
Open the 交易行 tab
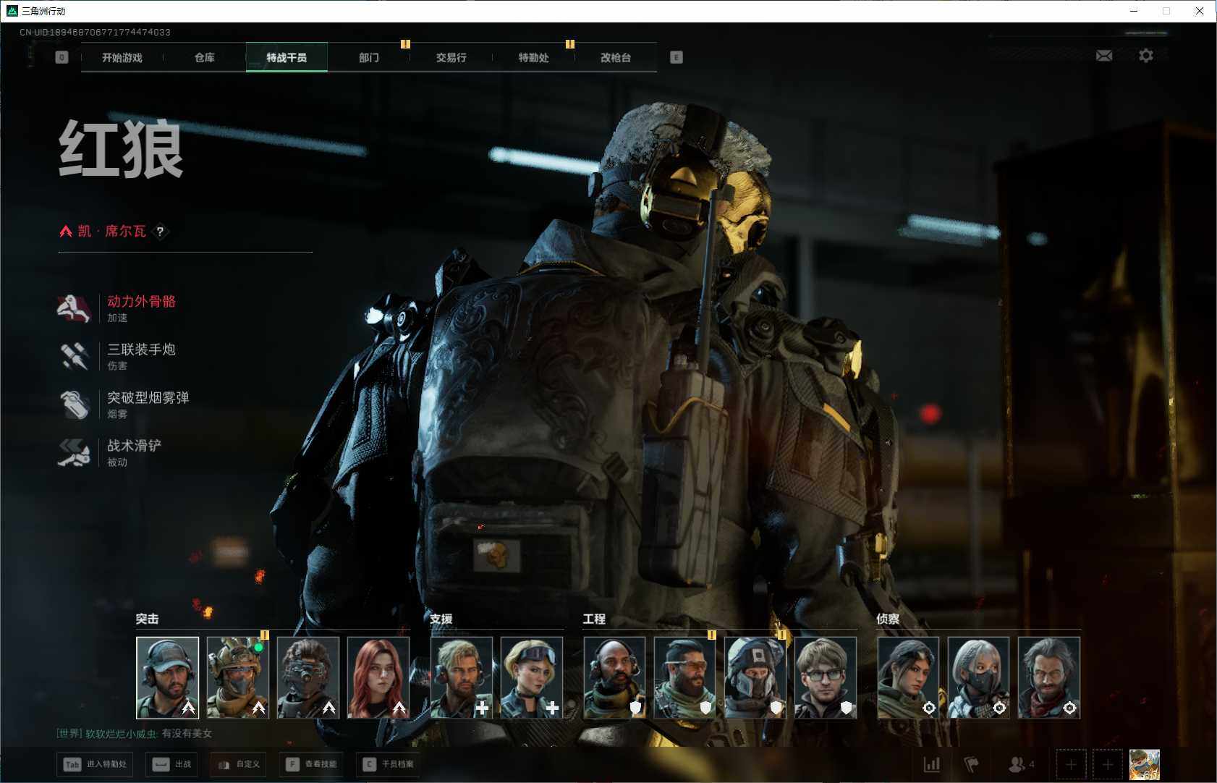pos(451,57)
